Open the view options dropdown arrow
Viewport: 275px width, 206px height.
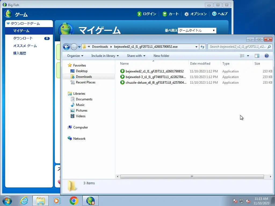click(248, 56)
